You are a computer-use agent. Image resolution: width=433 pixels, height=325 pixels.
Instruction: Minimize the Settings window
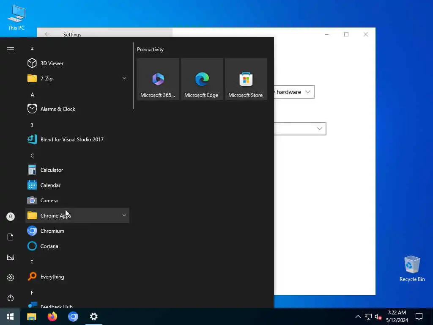[327, 34]
